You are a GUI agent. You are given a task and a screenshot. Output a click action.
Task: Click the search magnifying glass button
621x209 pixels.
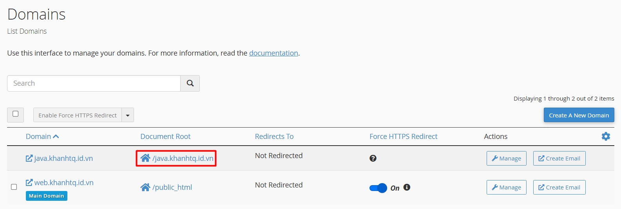click(x=190, y=83)
